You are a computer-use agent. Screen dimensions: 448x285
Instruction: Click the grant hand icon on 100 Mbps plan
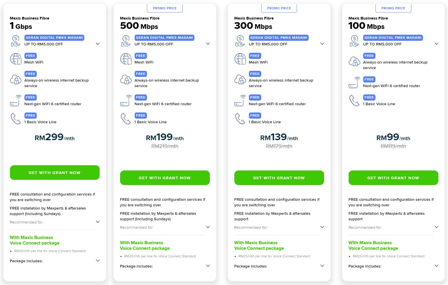[x=354, y=41]
